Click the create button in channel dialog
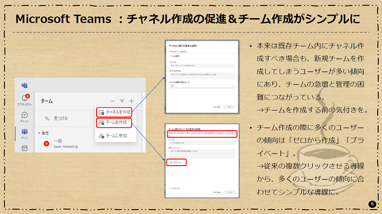Screen dimensions: 382x214 [x=229, y=107]
